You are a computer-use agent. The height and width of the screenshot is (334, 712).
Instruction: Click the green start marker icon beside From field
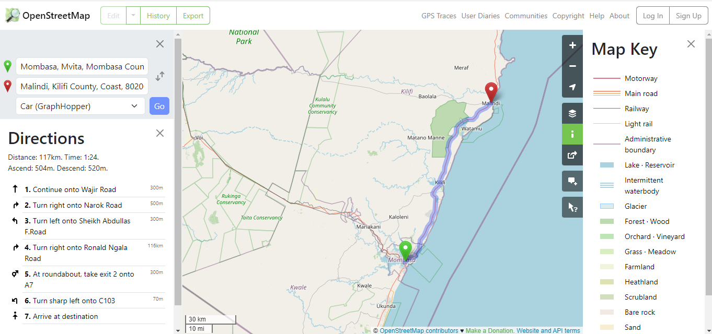[7, 66]
